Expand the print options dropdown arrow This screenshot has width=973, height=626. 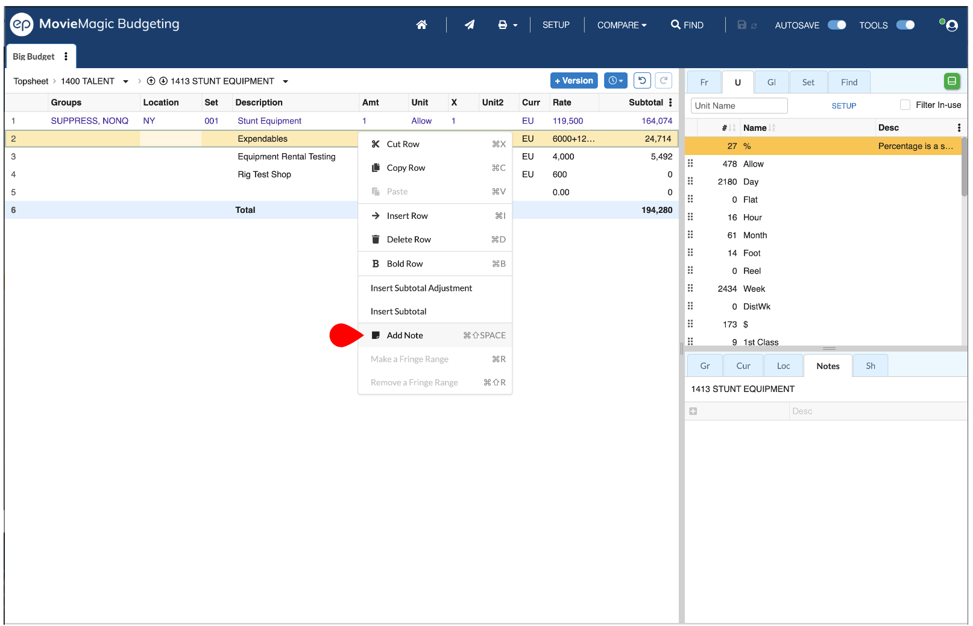tap(515, 25)
